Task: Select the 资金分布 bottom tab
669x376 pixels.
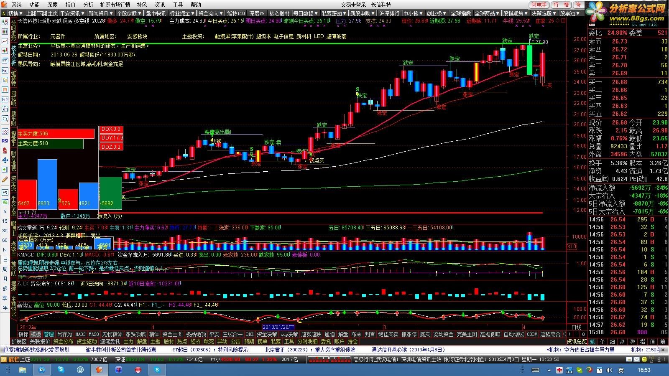Action: point(64,341)
